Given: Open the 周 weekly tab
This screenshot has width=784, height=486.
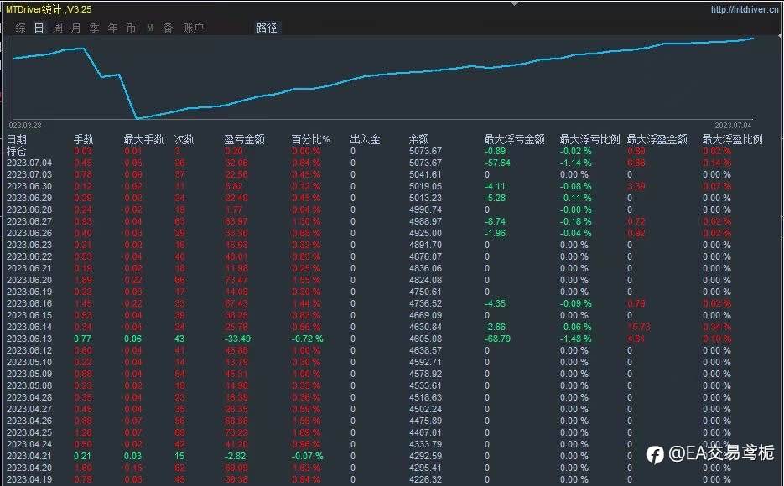Looking at the screenshot, I should [58, 28].
